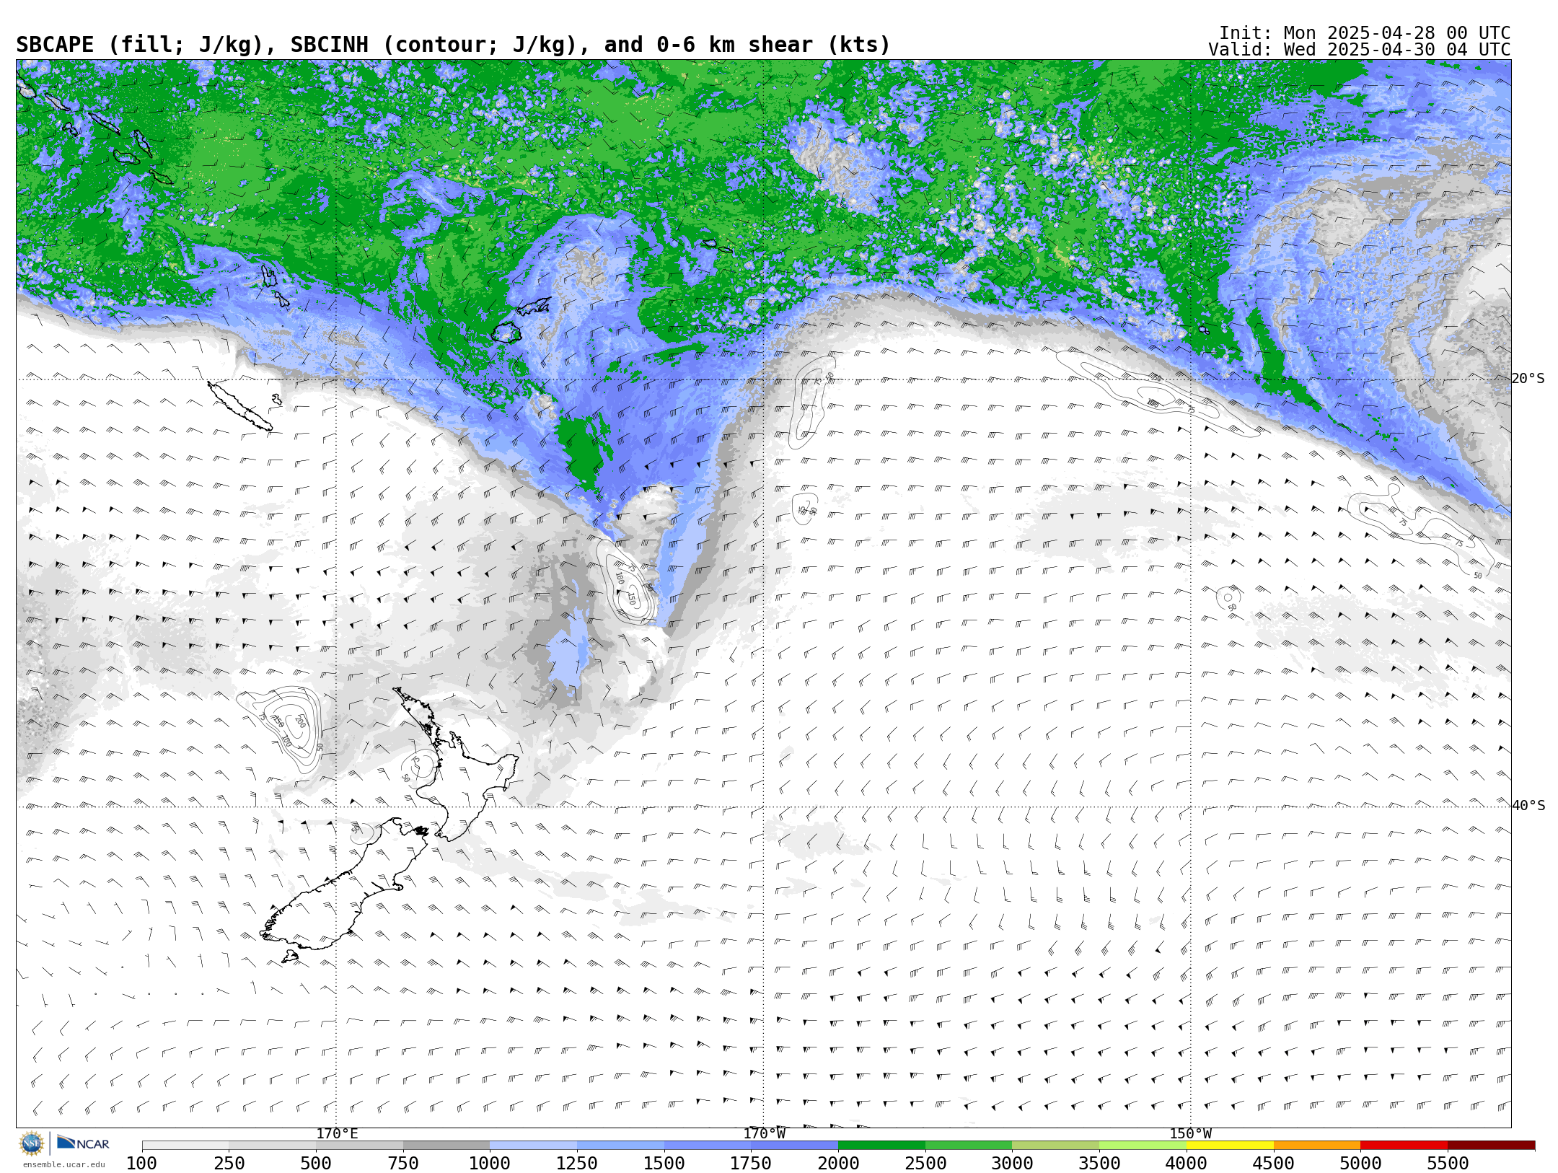The width and height of the screenshot is (1558, 1173).
Task: Select the dark gray 750-1000 colorbar swatch
Action: pos(446,1146)
